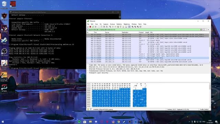The height and width of the screenshot is (124, 220).
Task: Open capture options with the gear icon
Action: 96,27
